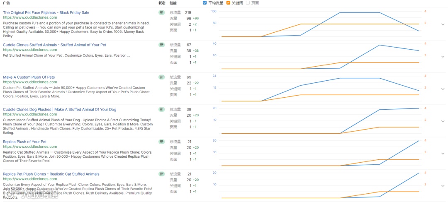Uncheck the 平均流量 checkbox
448x202 pixels.
pyautogui.click(x=205, y=3)
